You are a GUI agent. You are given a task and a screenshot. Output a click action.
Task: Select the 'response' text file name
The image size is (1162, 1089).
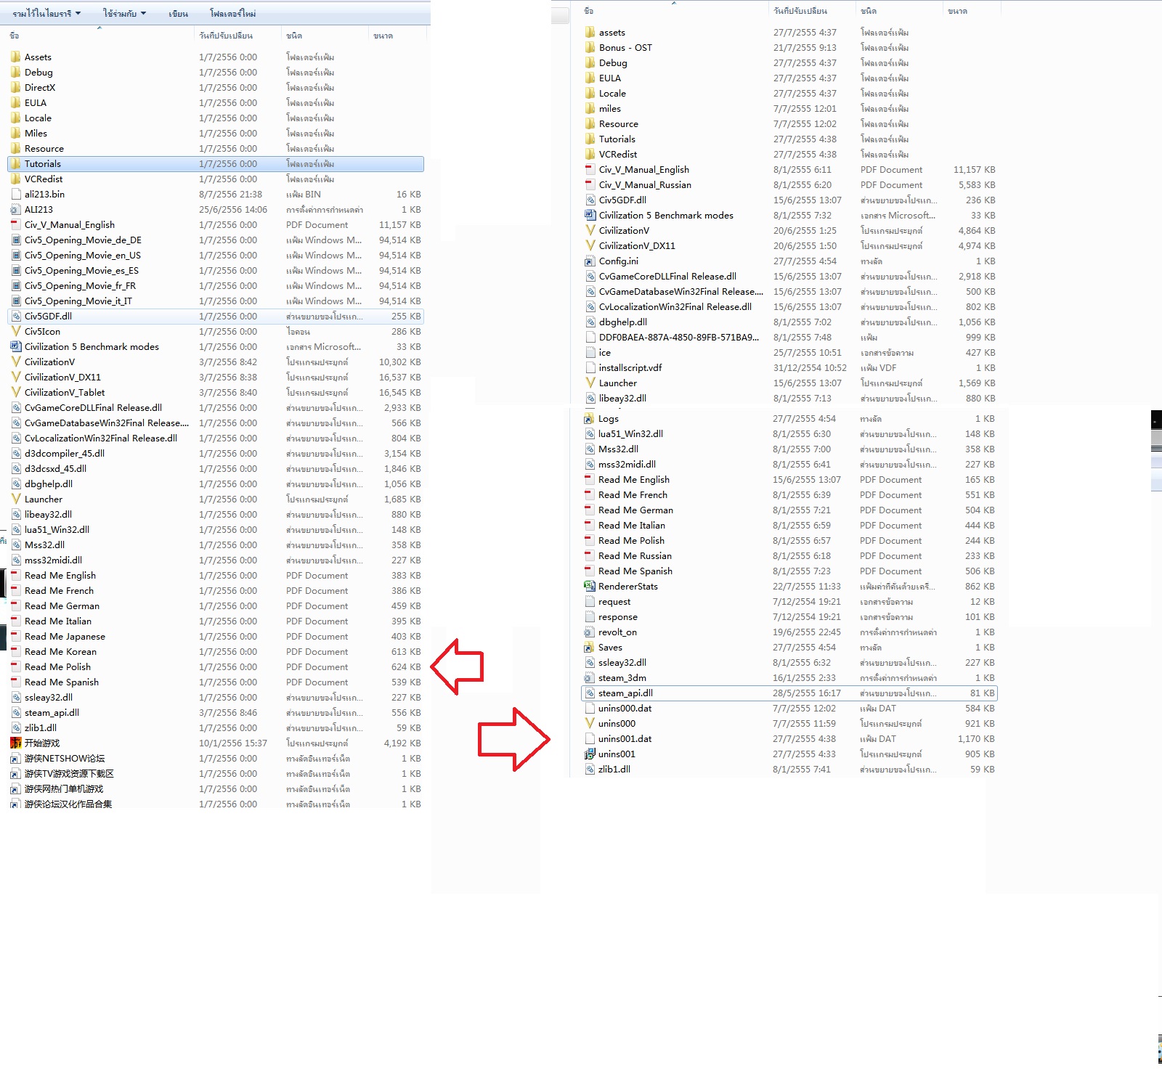(617, 616)
